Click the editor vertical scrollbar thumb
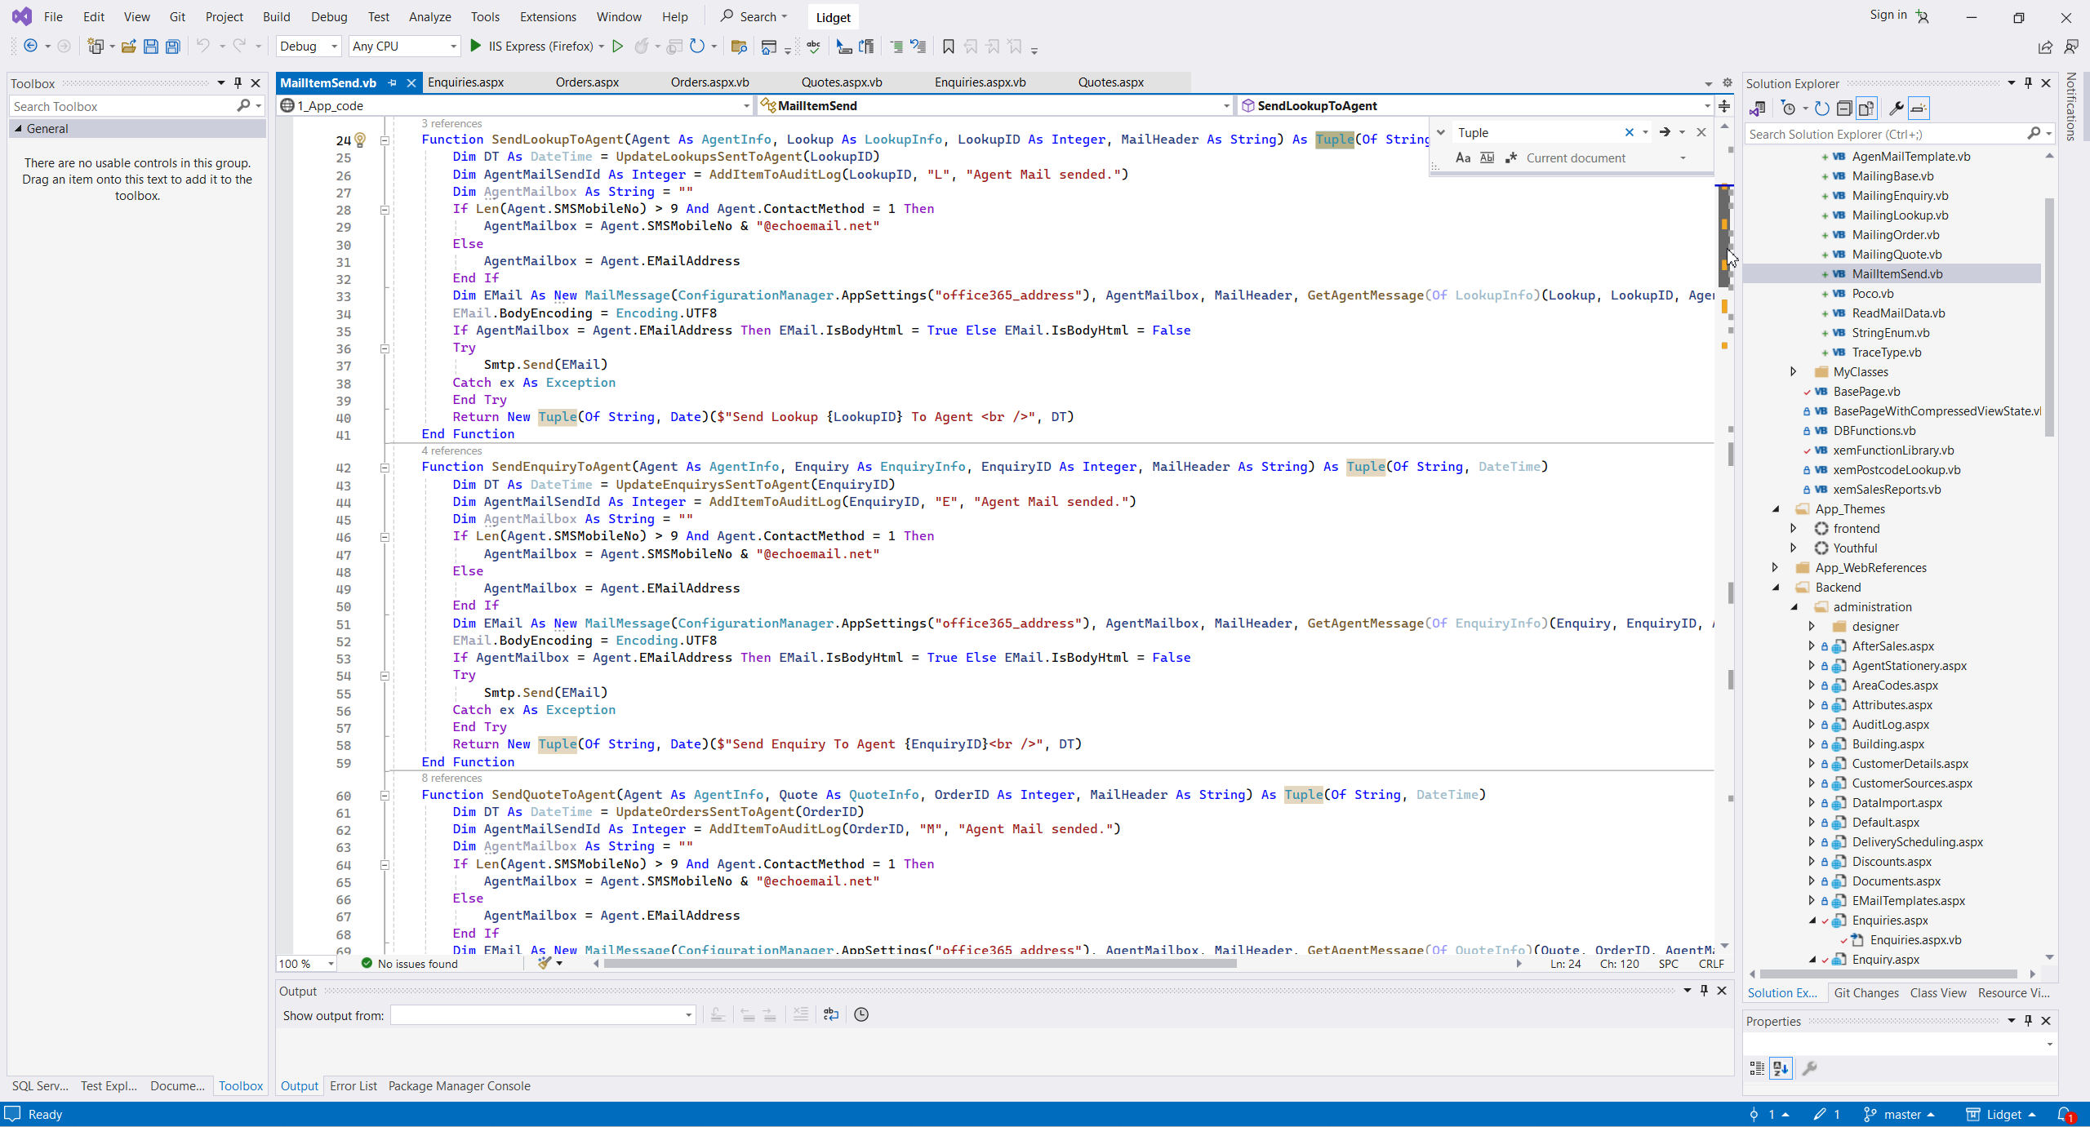This screenshot has height=1127, width=2090. coord(1724,237)
